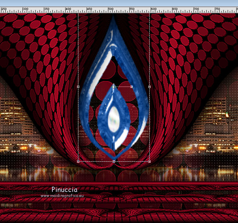Click the bottom-left corner selection handle
The width and height of the screenshot is (238, 223).
point(78,161)
